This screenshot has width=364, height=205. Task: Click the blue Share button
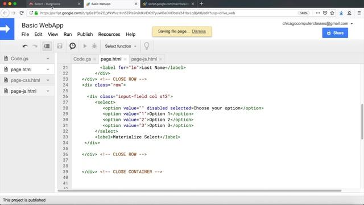tap(335, 33)
